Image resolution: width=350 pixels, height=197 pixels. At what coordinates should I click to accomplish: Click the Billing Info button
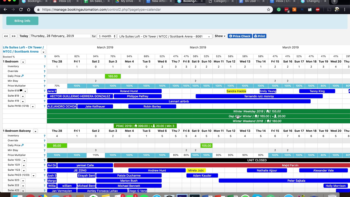[x=22, y=21]
